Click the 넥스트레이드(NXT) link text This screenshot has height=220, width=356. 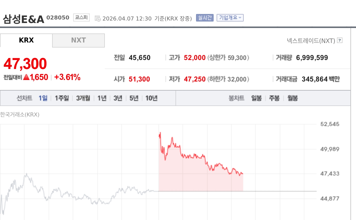[x=311, y=40]
